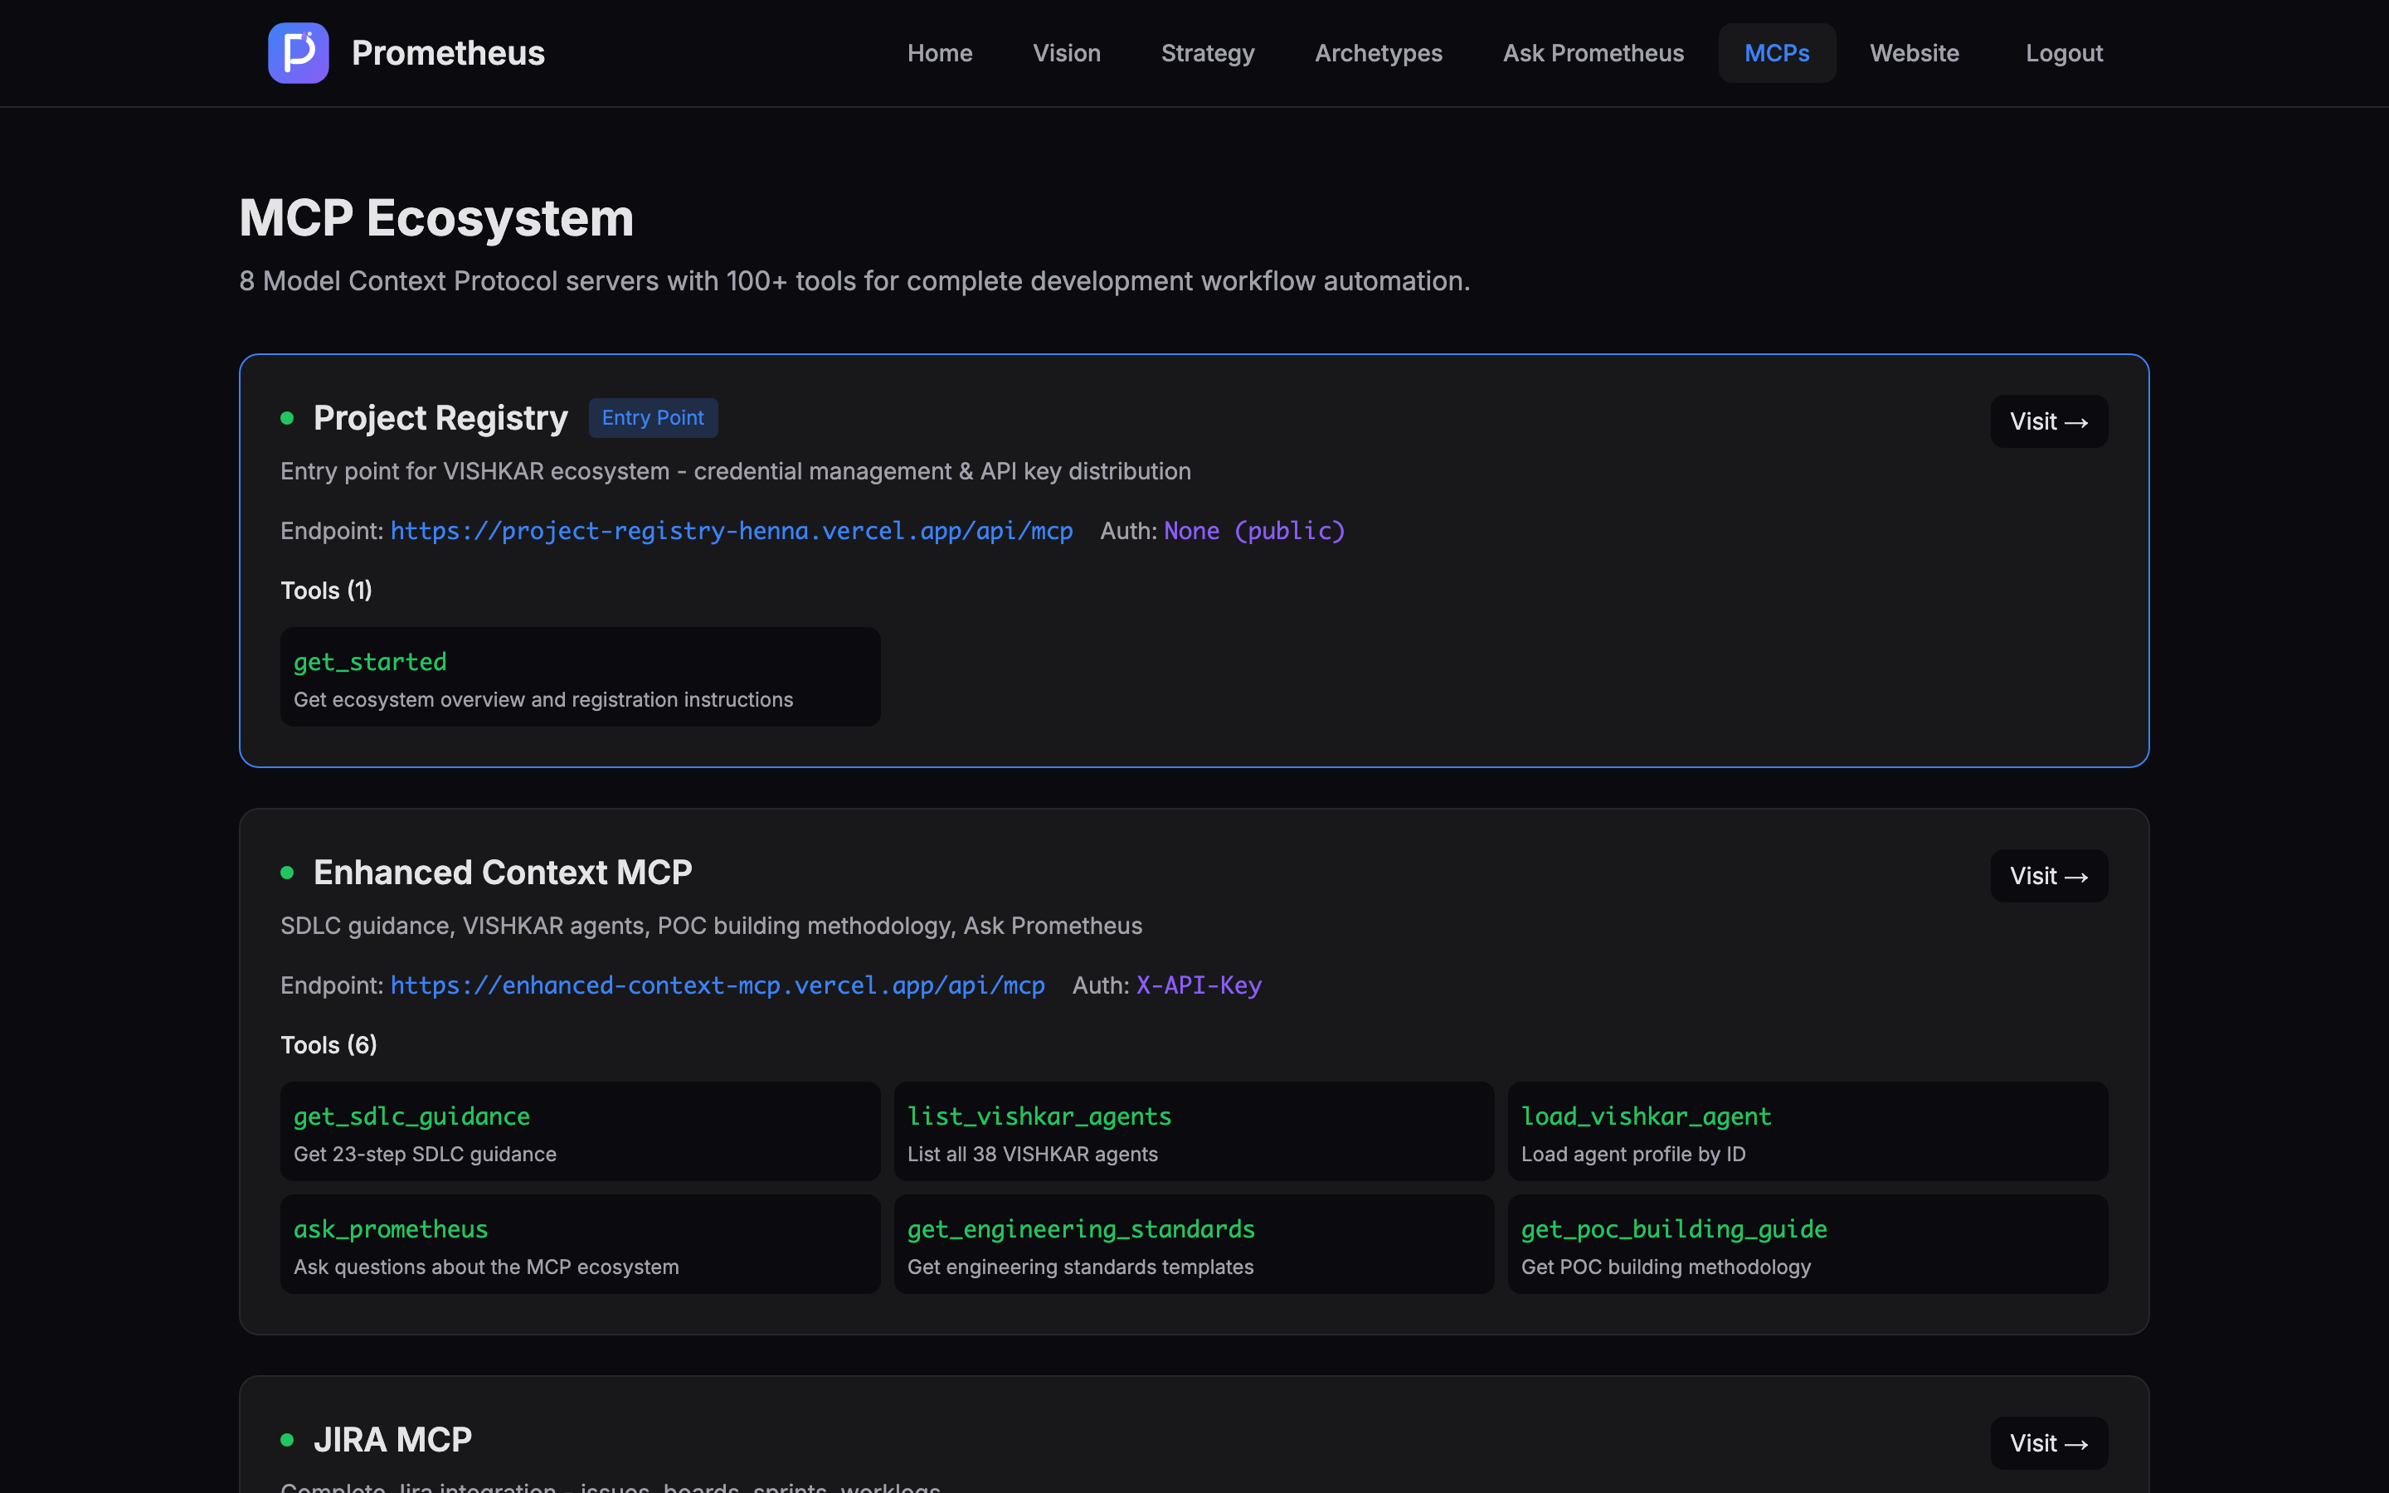This screenshot has height=1493, width=2389.
Task: Open the load_vishkar_agent tool
Action: [1807, 1131]
